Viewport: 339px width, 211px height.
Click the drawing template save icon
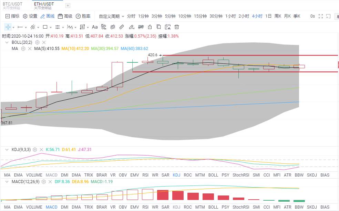tap(167, 27)
